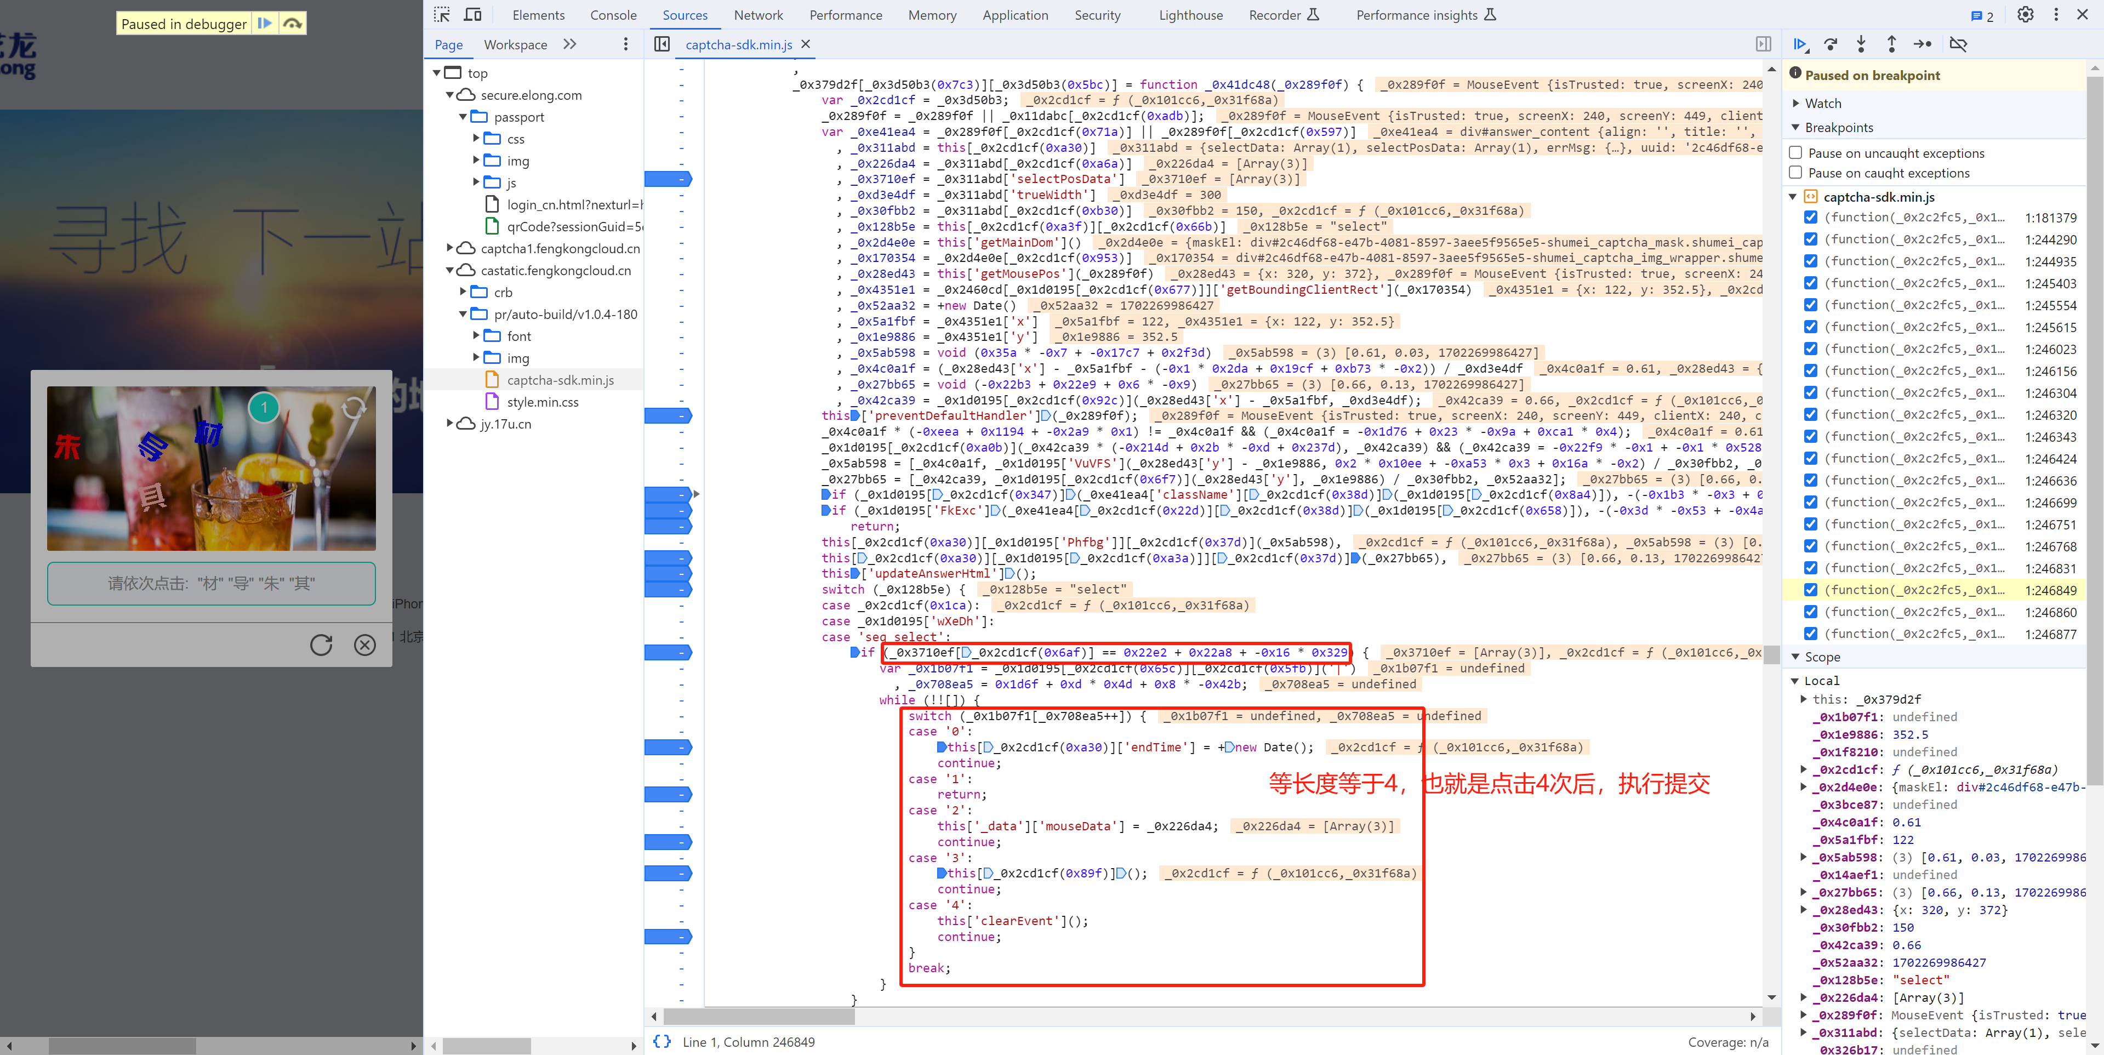Click the inspect element picker icon

click(x=442, y=15)
